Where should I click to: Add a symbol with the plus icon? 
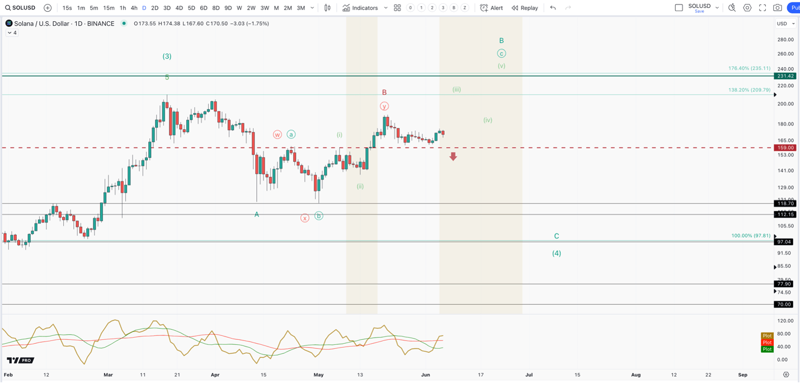coord(48,8)
